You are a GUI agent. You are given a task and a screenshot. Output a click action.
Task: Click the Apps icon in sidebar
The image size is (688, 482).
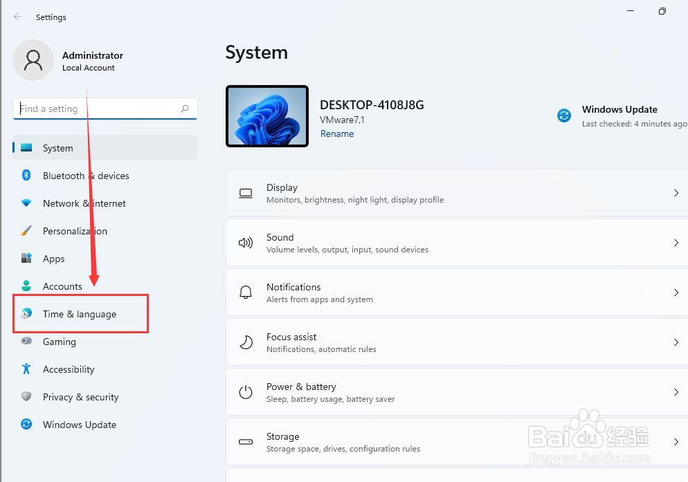(26, 258)
